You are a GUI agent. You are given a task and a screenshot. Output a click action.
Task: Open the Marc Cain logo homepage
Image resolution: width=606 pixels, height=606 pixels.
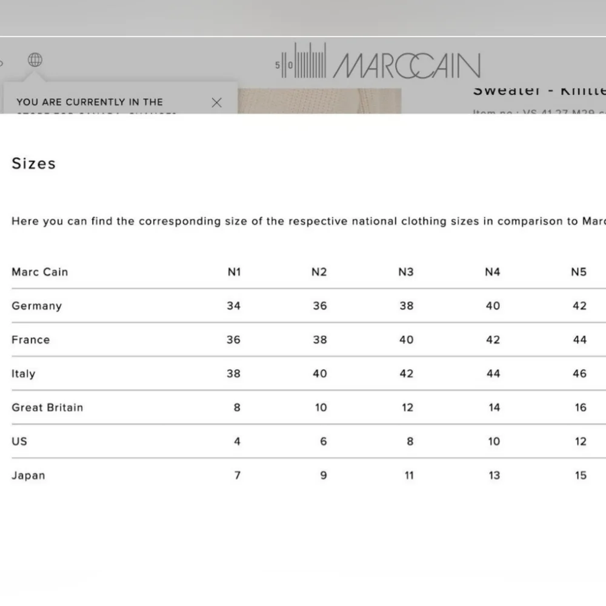tap(378, 61)
